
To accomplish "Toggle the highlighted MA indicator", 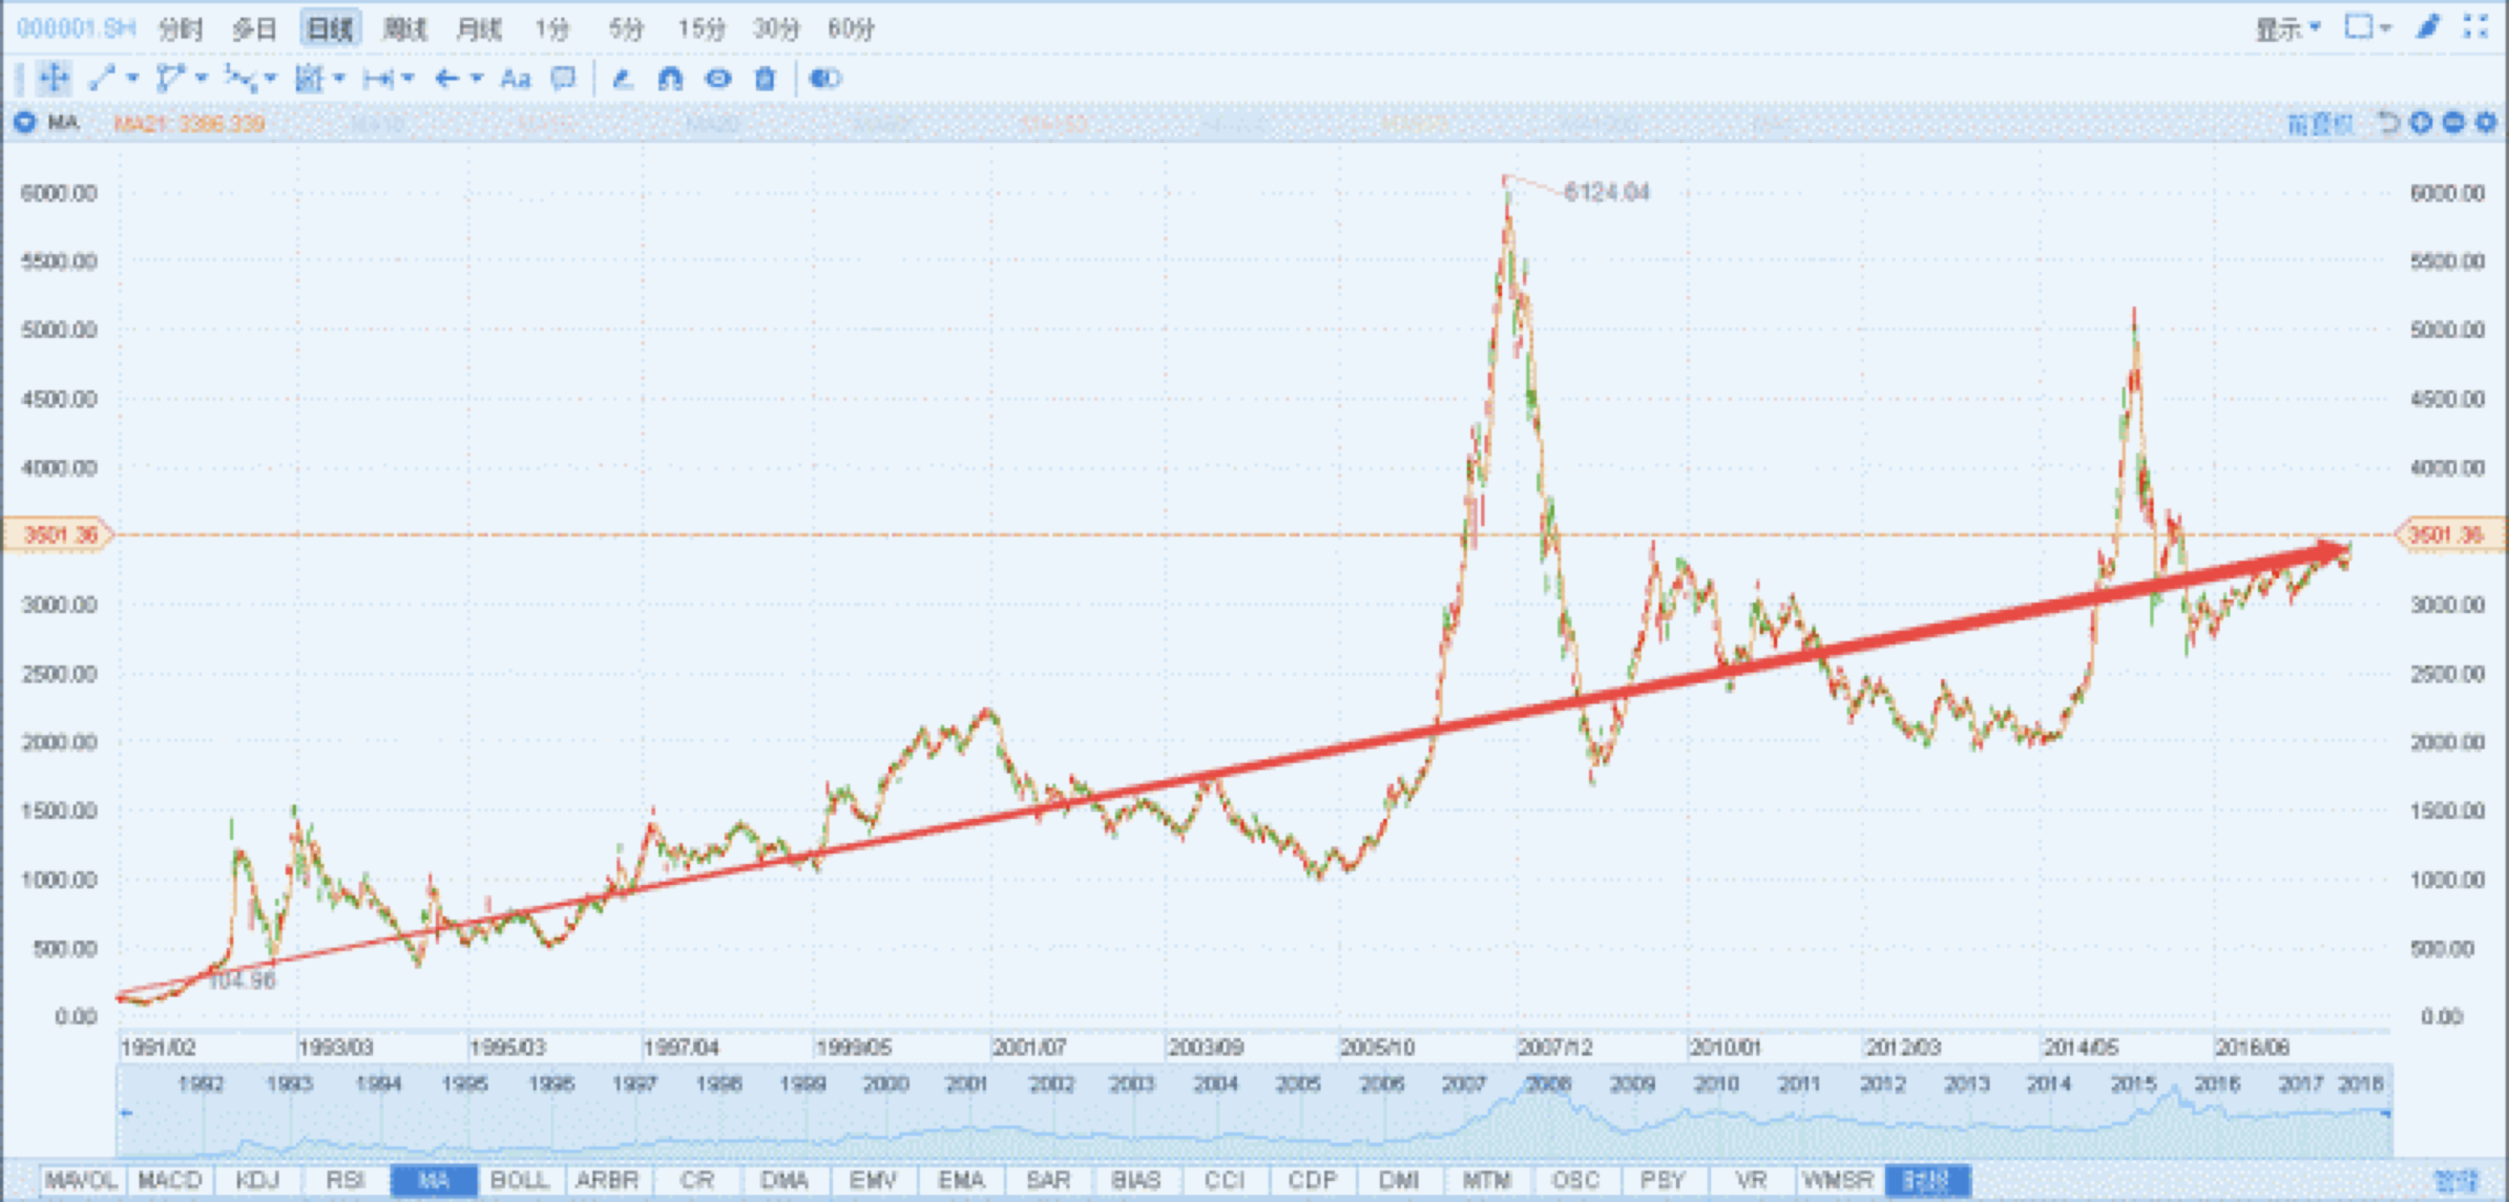I will (433, 1179).
